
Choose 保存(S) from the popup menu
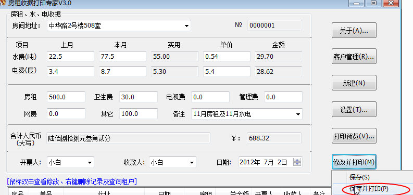pyautogui.click(x=359, y=177)
